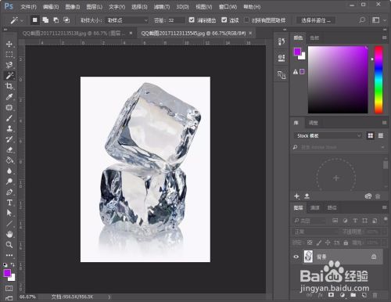Toggle the Contiguous checkbox

point(224,20)
